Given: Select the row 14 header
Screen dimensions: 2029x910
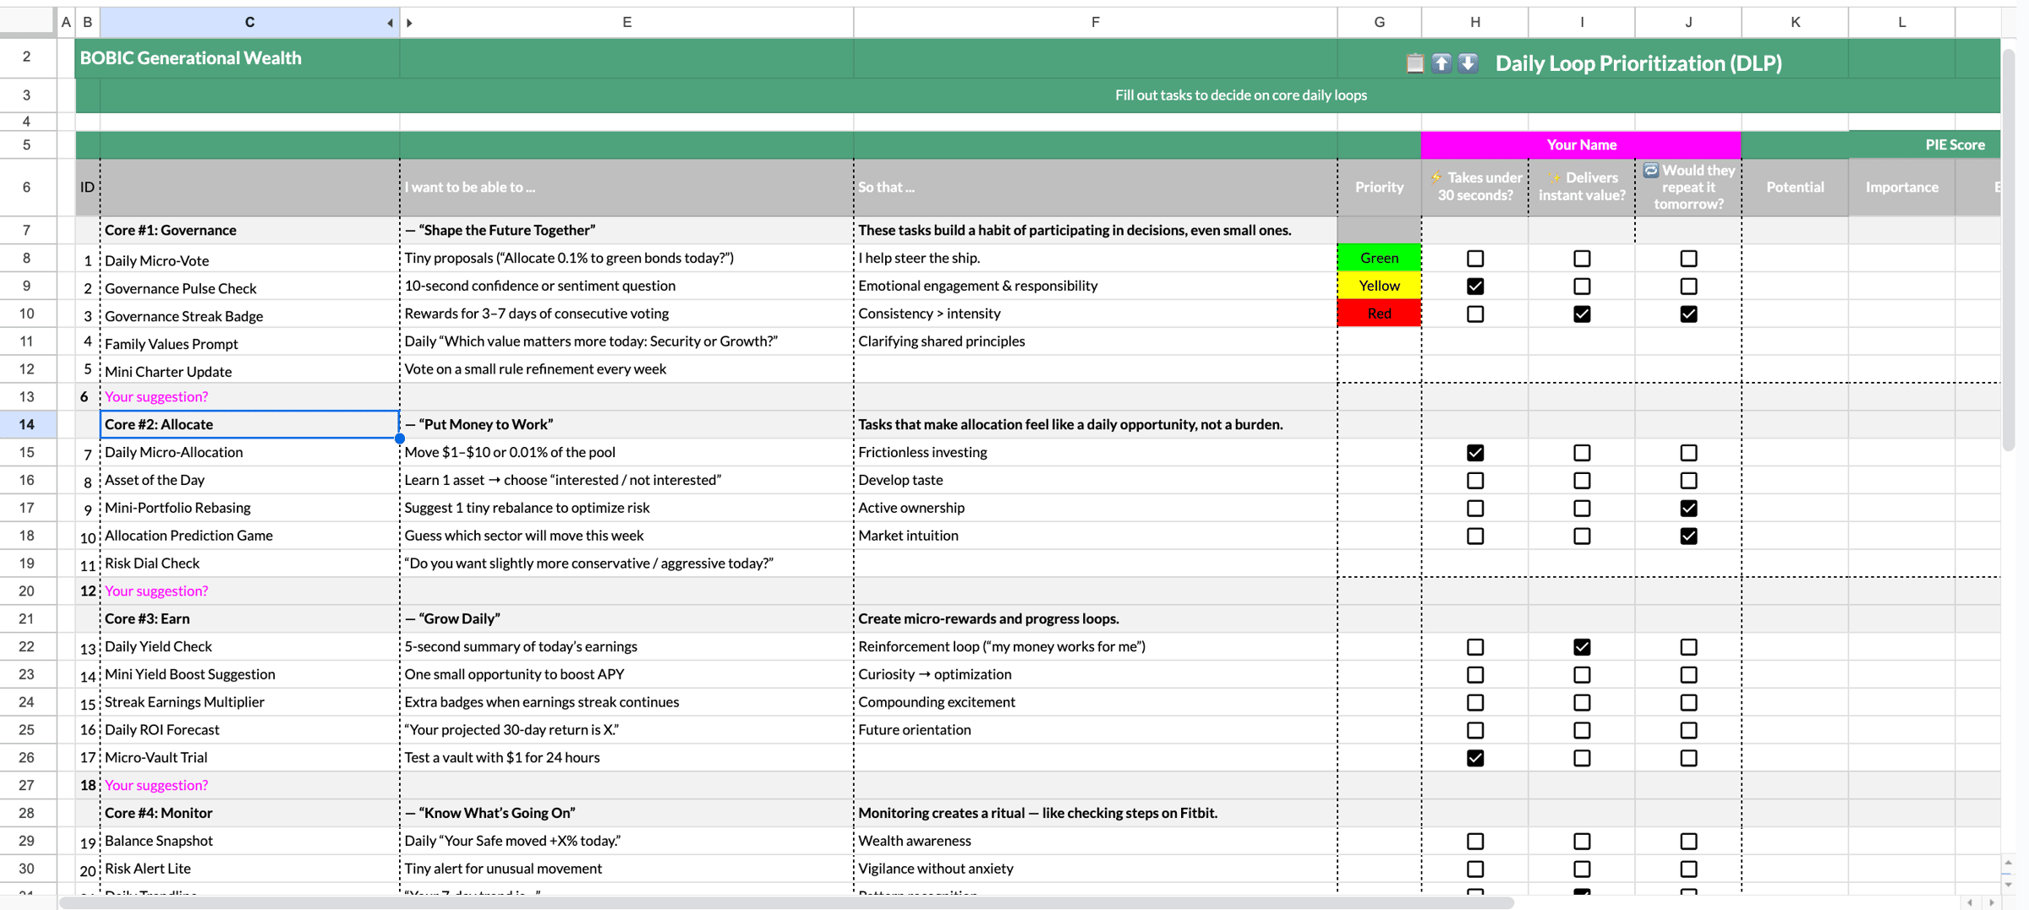Looking at the screenshot, I should coord(27,424).
